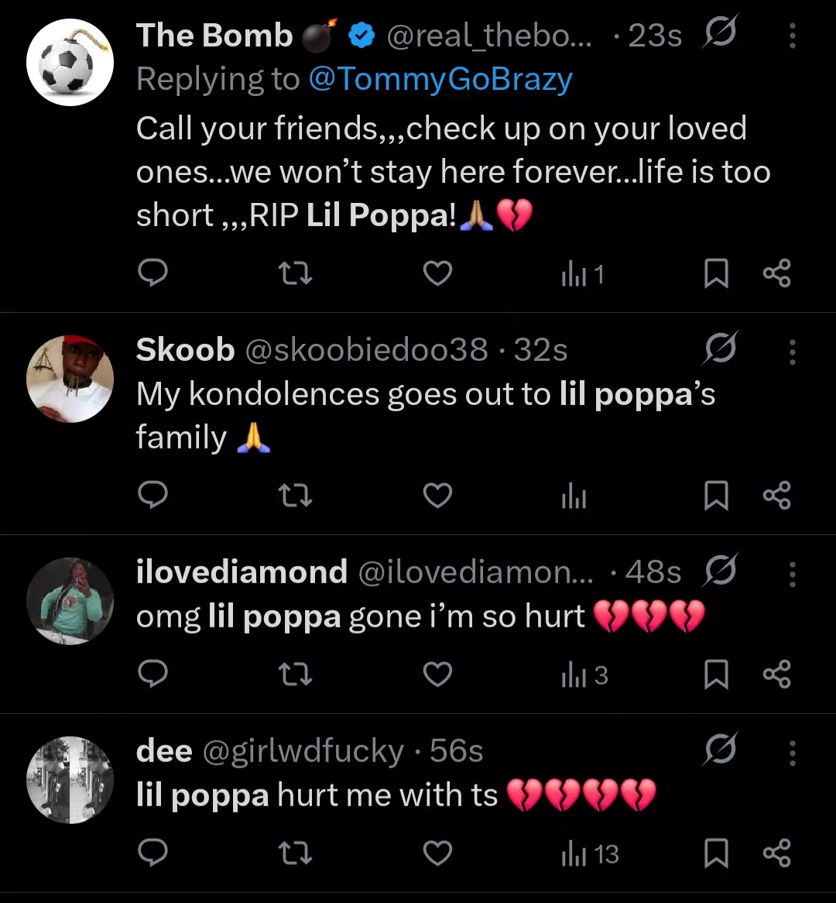Reply to ilovediamond's tweet

point(153,674)
